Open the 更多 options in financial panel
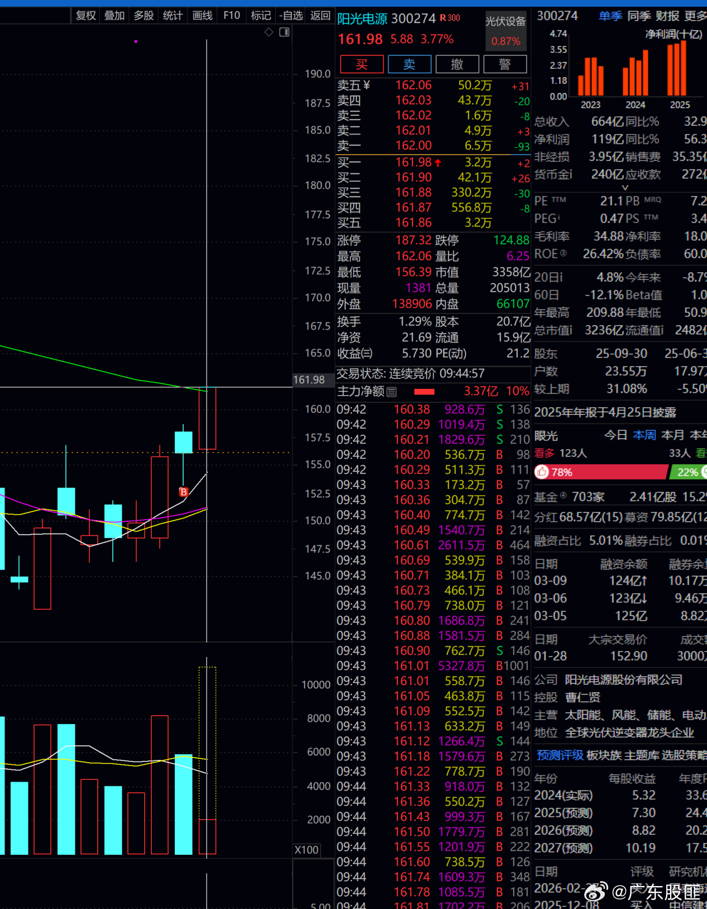Screen dimensions: 707x909 pyautogui.click(x=695, y=16)
